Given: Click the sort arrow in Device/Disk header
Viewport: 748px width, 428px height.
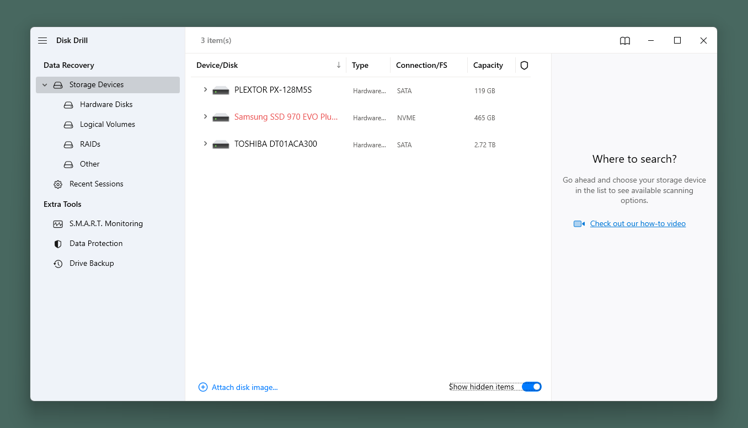Looking at the screenshot, I should click(339, 65).
